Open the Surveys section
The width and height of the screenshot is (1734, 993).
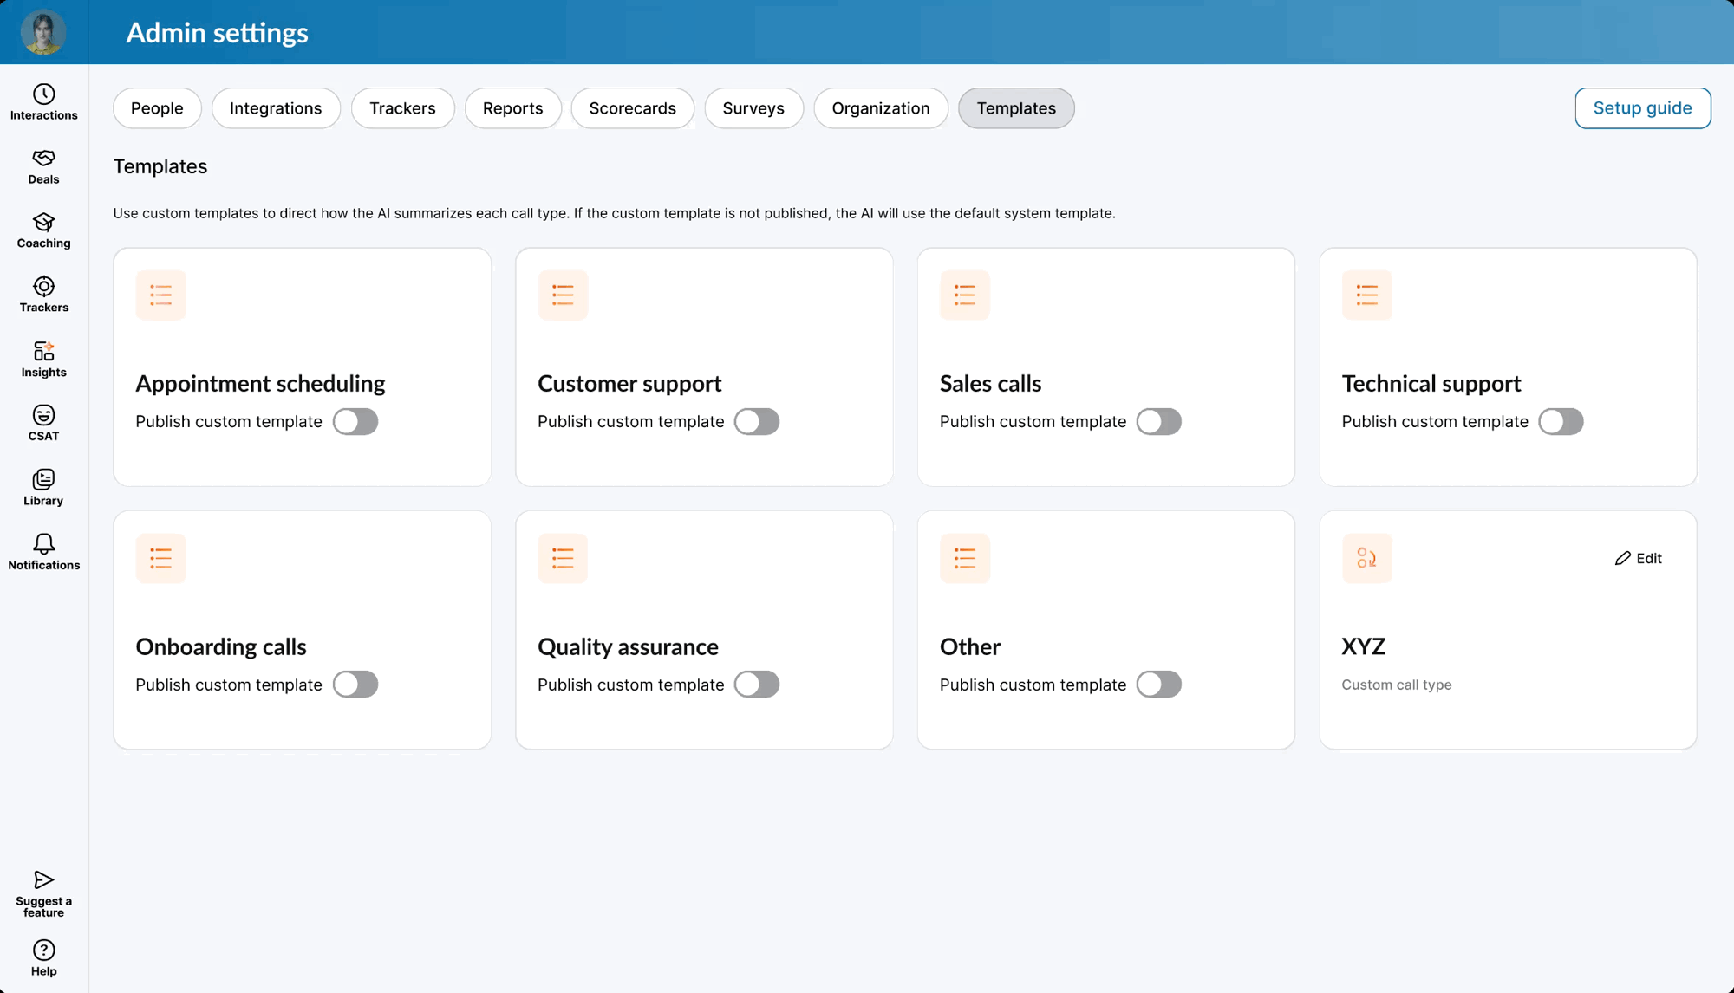pos(753,107)
